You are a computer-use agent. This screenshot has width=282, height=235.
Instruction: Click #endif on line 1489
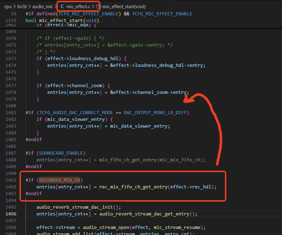[x=34, y=167]
